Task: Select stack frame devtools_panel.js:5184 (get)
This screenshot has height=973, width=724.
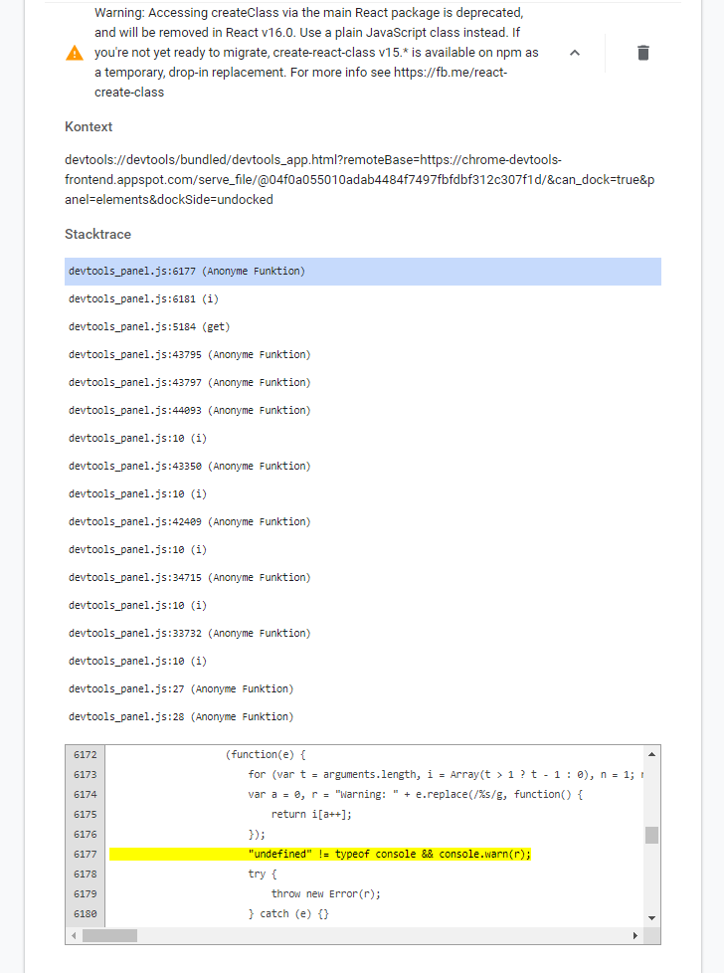Action: [x=149, y=327]
